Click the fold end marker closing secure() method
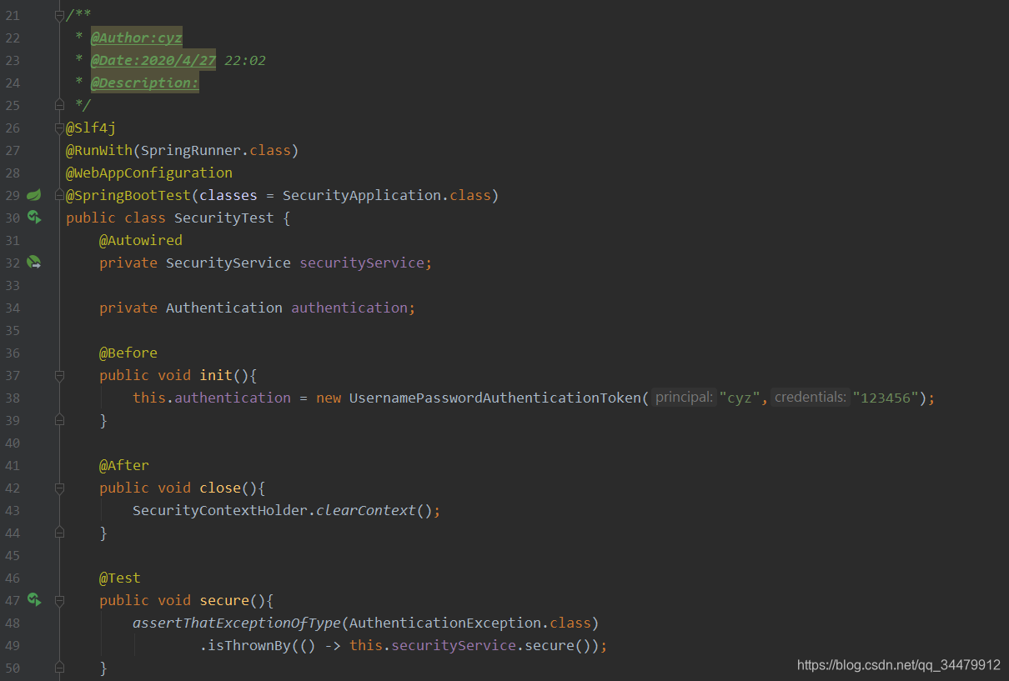This screenshot has width=1009, height=681. [59, 668]
